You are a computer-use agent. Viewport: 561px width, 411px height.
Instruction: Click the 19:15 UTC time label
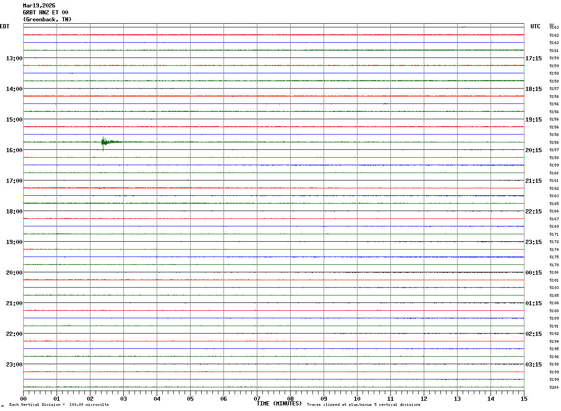534,120
